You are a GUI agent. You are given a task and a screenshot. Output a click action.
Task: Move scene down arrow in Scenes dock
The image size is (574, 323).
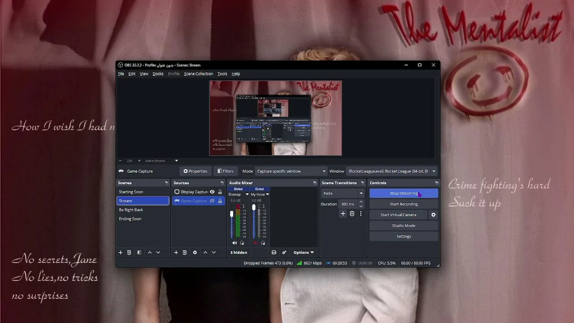tap(158, 253)
